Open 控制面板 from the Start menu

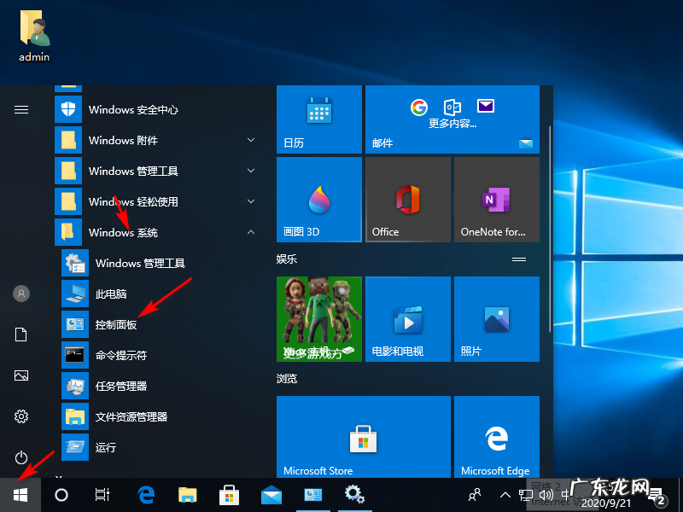pyautogui.click(x=117, y=324)
